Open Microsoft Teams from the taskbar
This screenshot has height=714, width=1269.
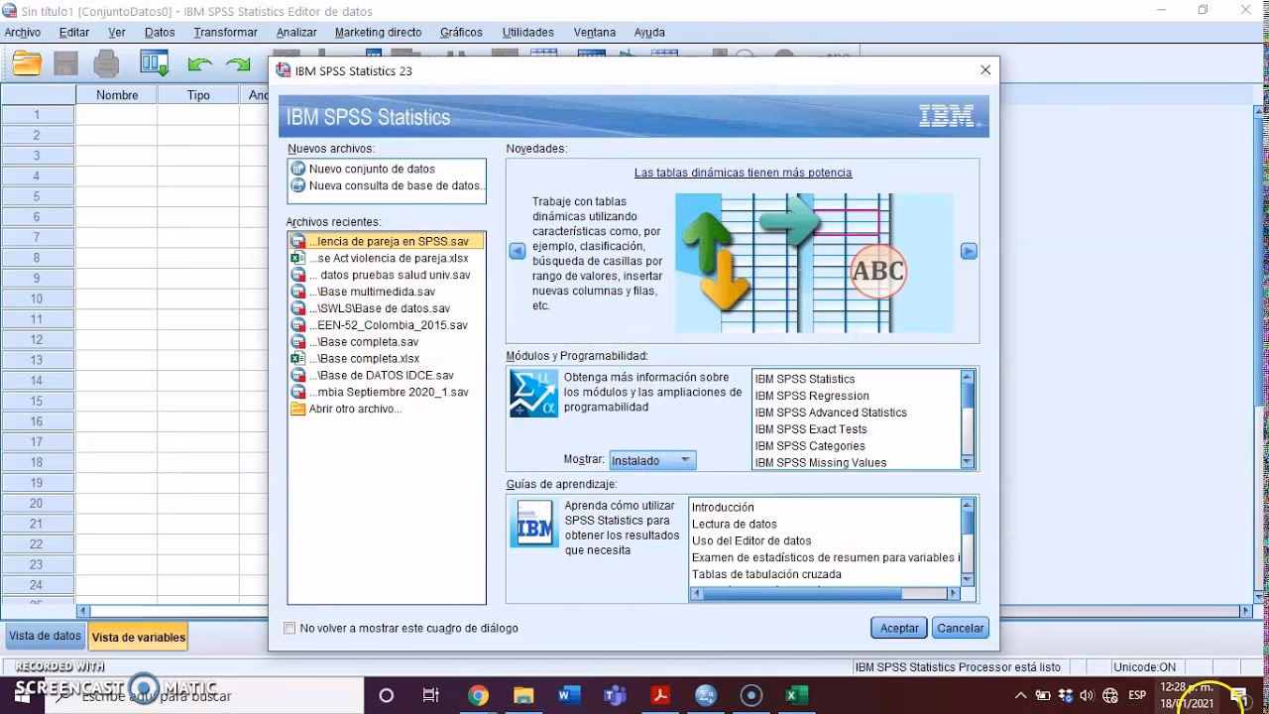615,695
